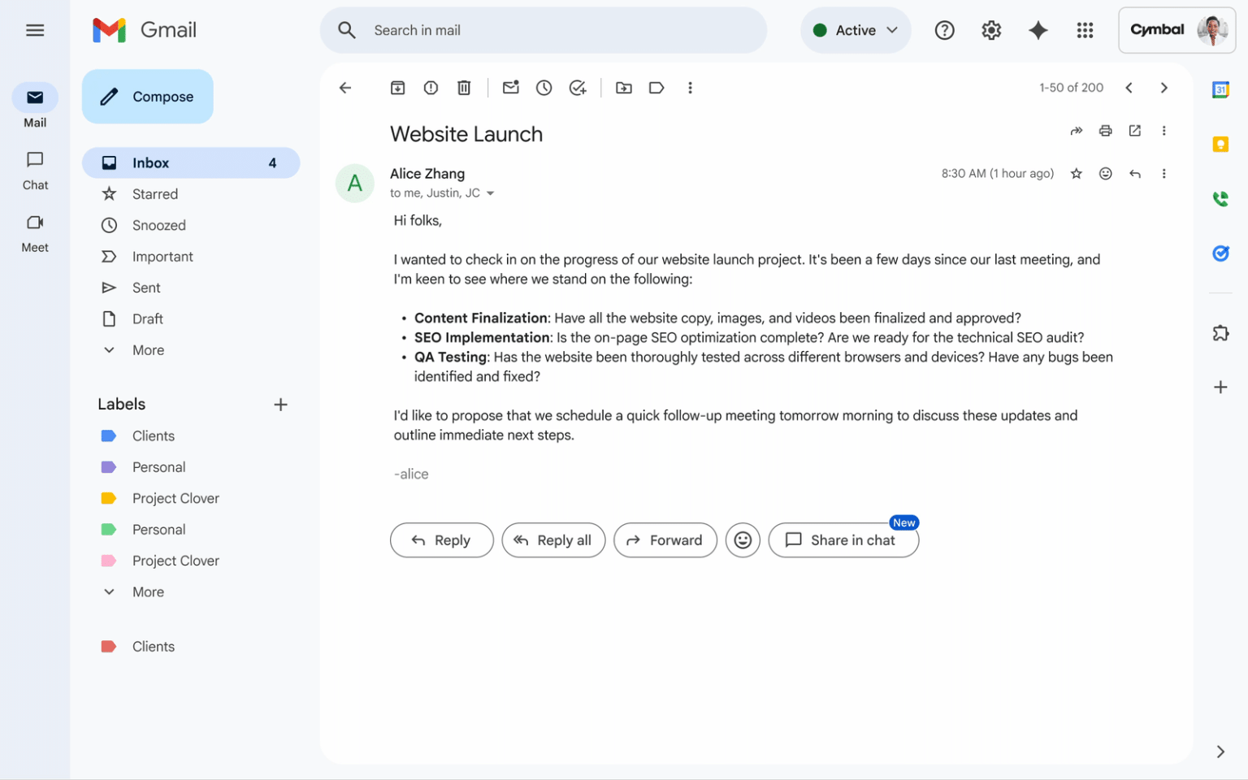Star Alice Zhang's message
The image size is (1248, 780).
[1077, 173]
